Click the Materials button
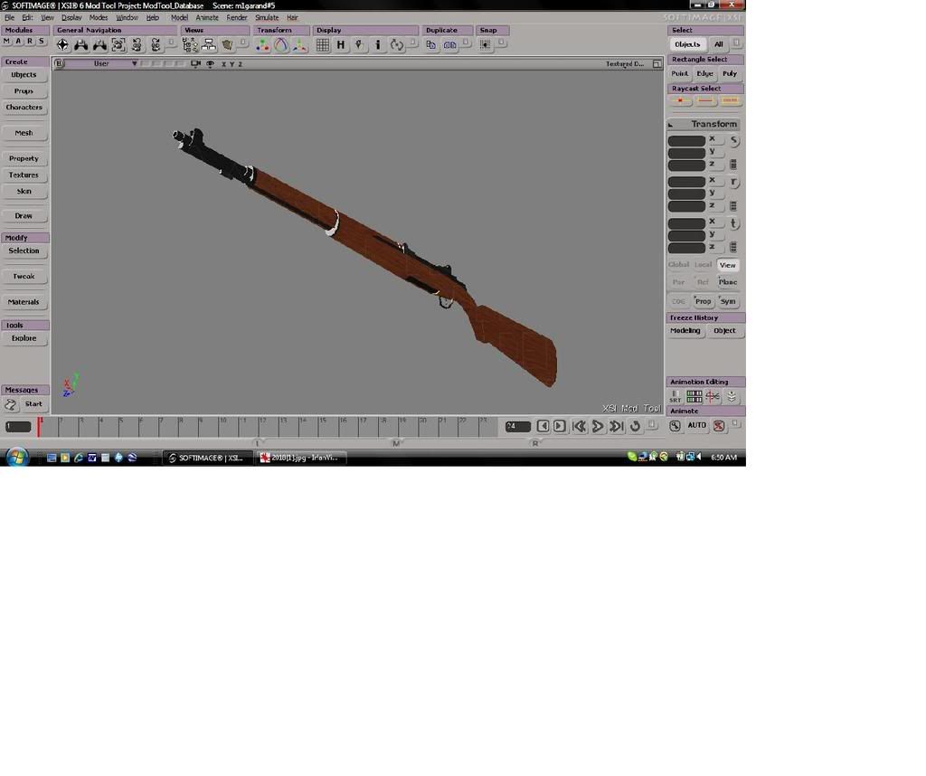The height and width of the screenshot is (776, 926). tap(24, 302)
